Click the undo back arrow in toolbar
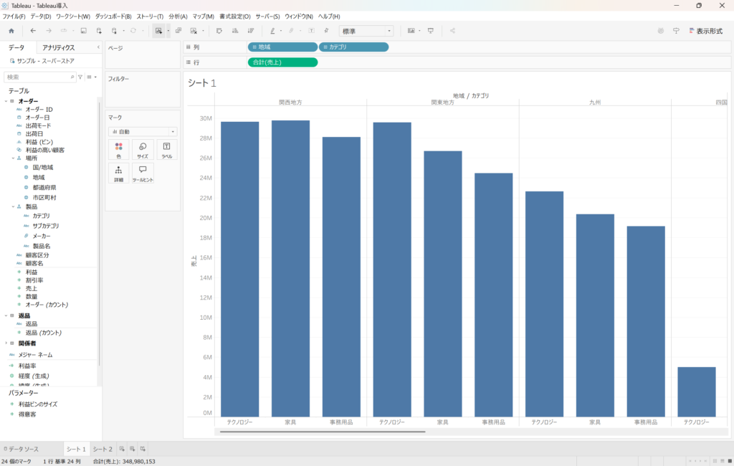734x466 pixels. (33, 31)
